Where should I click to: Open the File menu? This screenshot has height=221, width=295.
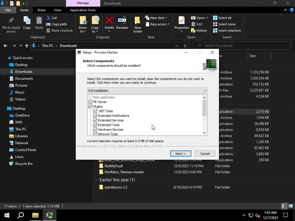[8, 10]
